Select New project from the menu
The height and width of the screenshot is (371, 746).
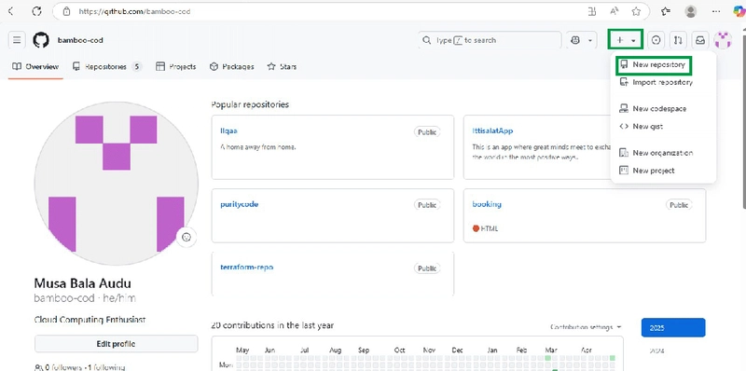[x=647, y=171]
